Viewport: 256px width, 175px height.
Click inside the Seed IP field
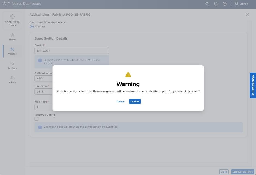72,51
